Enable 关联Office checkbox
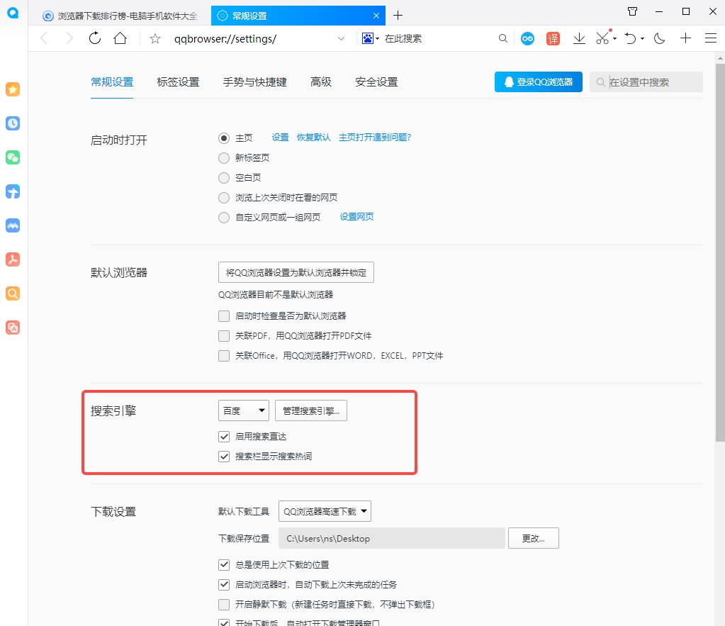The image size is (725, 626). point(224,356)
